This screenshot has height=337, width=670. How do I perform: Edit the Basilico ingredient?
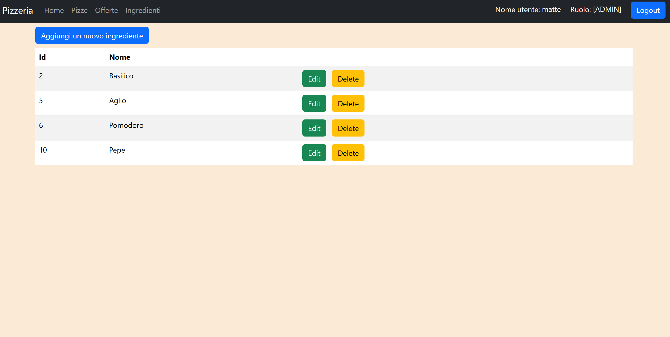(x=314, y=79)
